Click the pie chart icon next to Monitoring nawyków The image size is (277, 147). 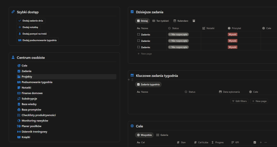(x=19, y=121)
